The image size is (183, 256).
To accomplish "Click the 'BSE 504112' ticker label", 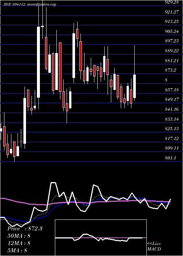I will tap(15, 4).
